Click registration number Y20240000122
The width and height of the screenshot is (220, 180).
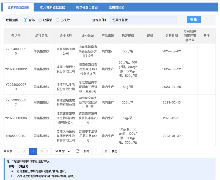[x=16, y=69]
